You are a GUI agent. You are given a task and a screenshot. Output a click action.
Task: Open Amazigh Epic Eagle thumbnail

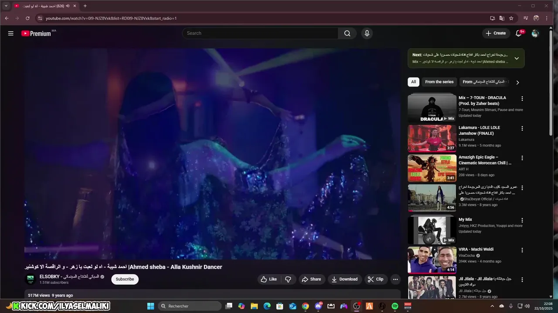(432, 168)
